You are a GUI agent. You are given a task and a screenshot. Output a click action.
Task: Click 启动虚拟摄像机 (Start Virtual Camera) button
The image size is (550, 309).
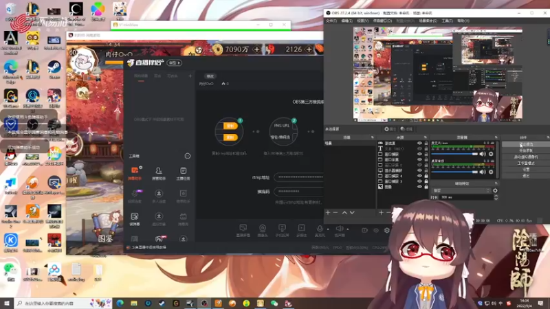[526, 157]
